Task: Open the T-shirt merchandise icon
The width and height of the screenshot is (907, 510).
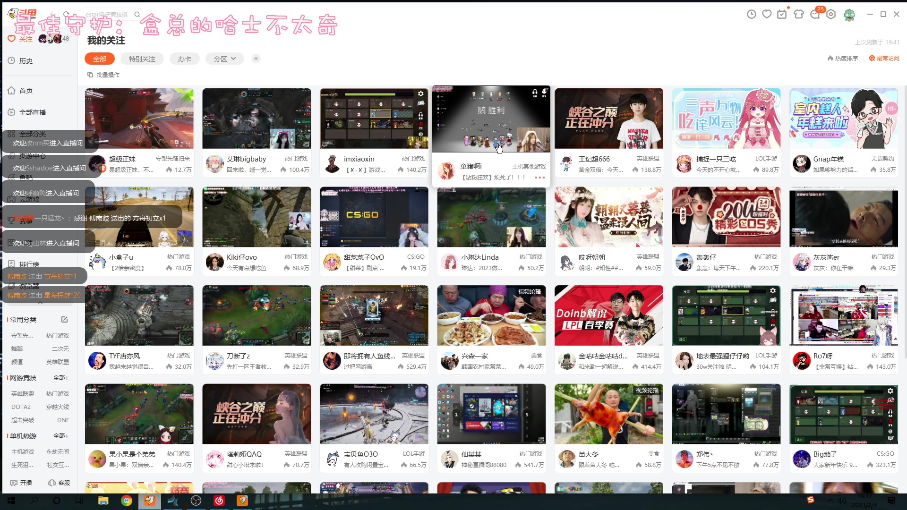Action: pos(799,14)
